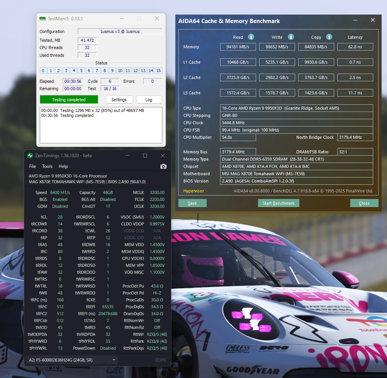The image size is (387, 378).
Task: Minimize the ZenTimings window
Action: (x=127, y=156)
